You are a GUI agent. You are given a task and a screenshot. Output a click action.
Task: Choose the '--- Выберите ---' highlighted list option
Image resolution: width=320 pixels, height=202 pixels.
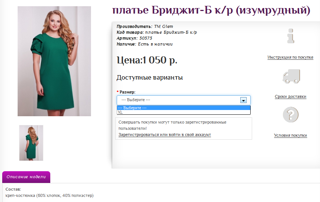point(183,108)
